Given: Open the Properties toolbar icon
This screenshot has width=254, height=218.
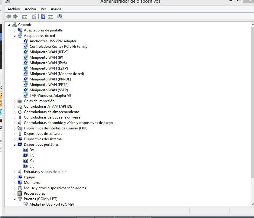Looking at the screenshot, I should point(34,16).
